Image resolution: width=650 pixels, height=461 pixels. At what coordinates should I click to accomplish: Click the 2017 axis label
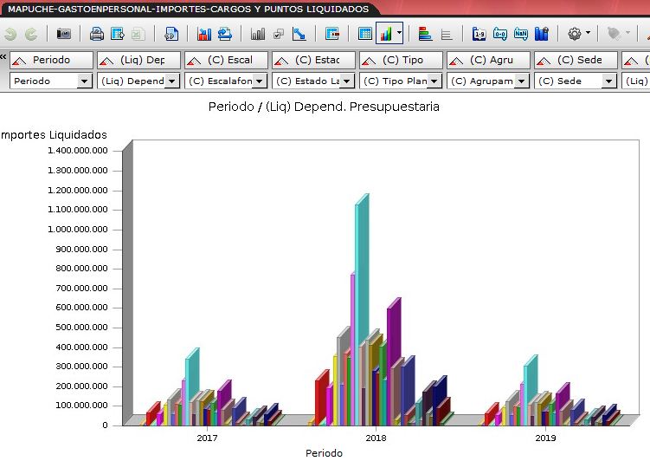coord(207,438)
